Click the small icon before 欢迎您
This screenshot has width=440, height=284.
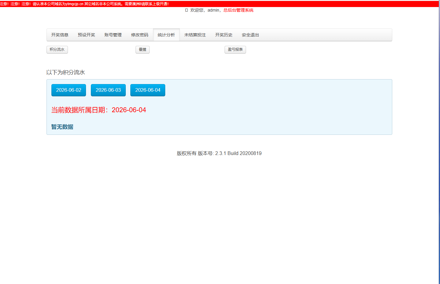click(x=186, y=10)
